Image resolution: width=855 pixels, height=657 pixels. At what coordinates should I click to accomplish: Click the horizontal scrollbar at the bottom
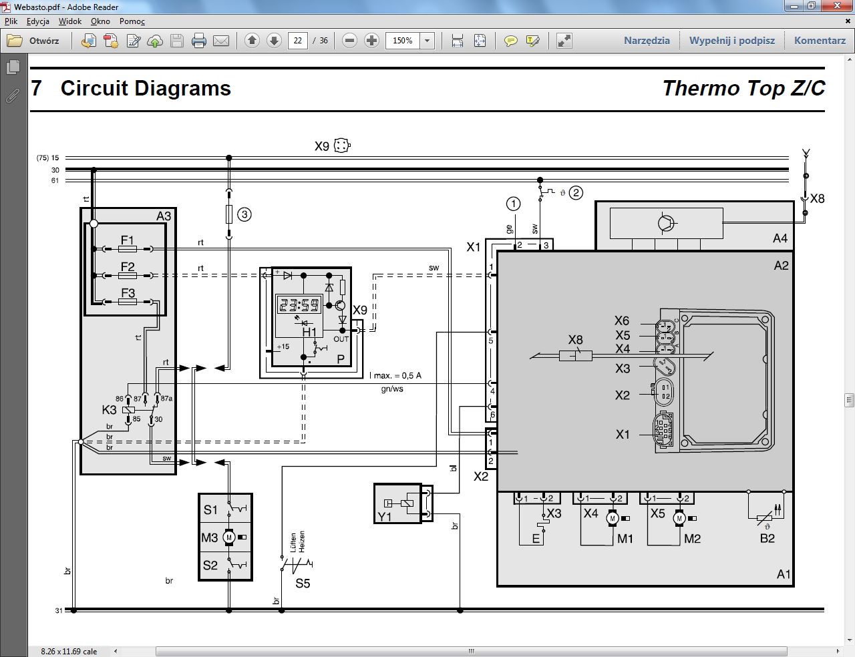pos(470,651)
